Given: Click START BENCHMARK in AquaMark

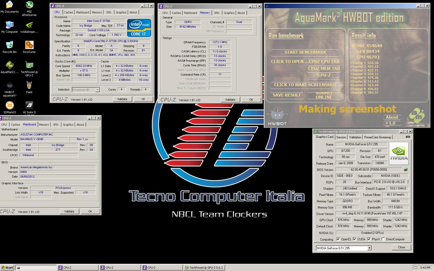Looking at the screenshot, I should pos(305,52).
